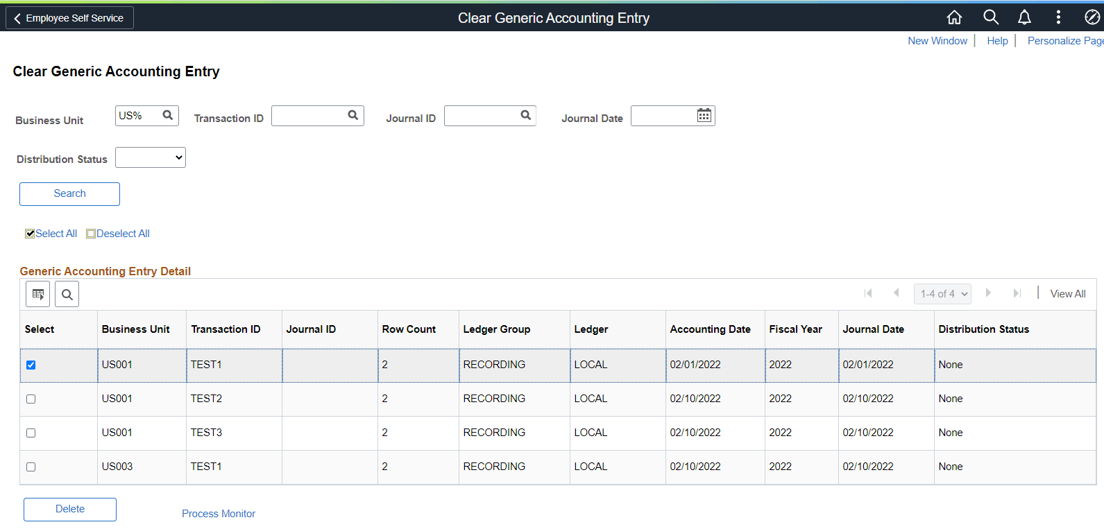Open the notifications bell

click(x=1024, y=17)
